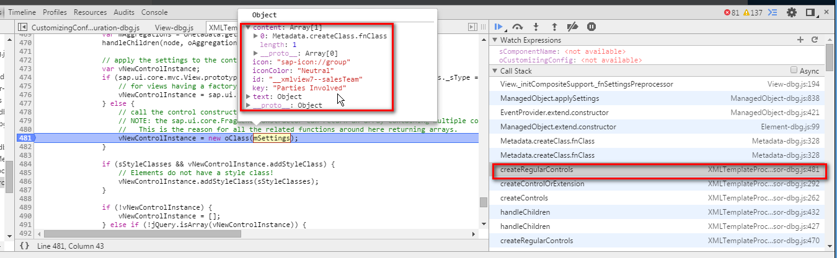This screenshot has width=837, height=258.
Task: Step out of current function
Action: 554,27
